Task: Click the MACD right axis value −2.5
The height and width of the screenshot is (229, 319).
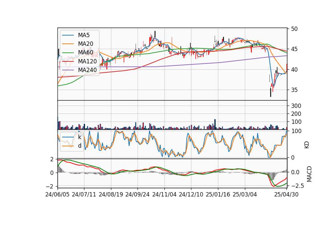Action: pos(298,186)
